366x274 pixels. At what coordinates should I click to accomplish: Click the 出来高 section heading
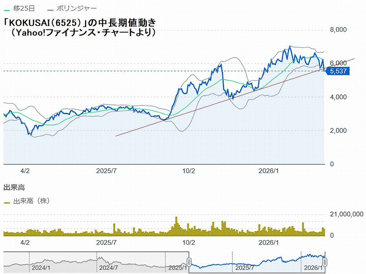click(x=14, y=187)
